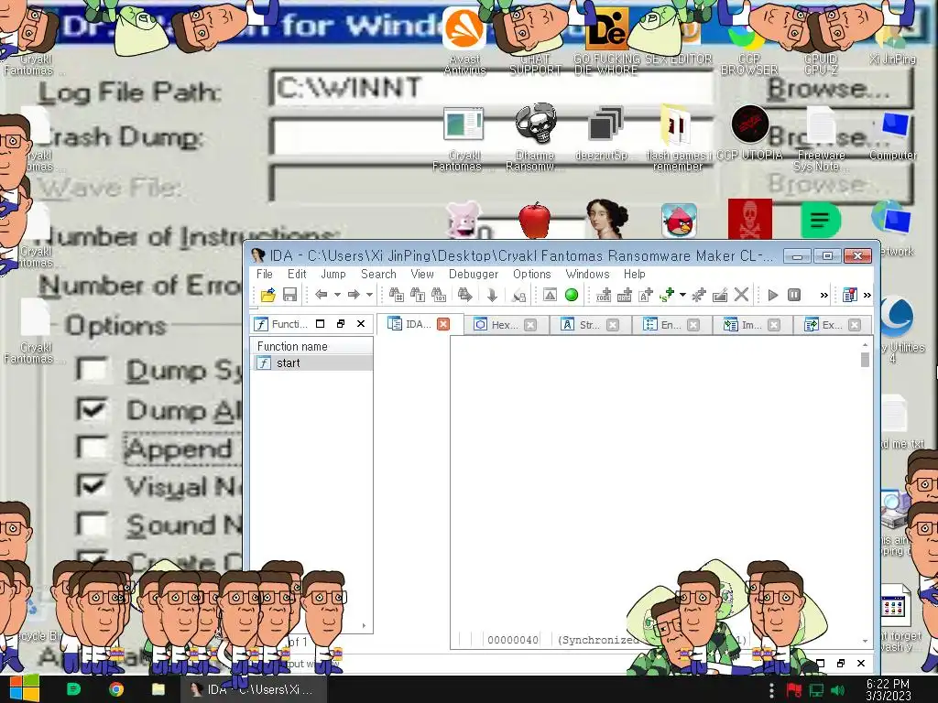938x703 pixels.
Task: Expand the last toolbar overflow chevron at right
Action: (x=867, y=295)
